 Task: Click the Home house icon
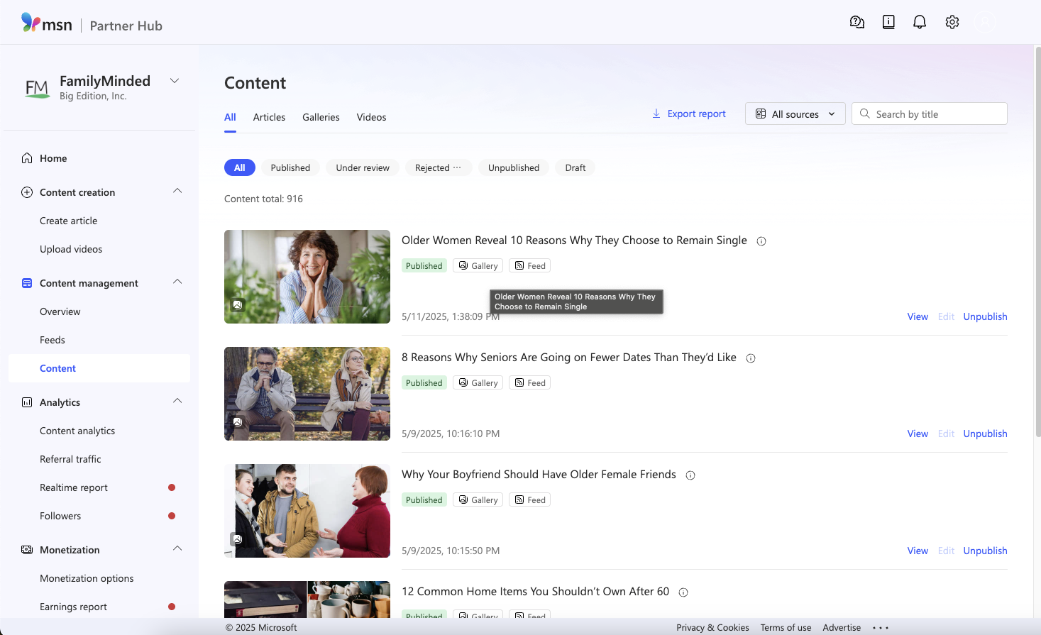(x=27, y=158)
